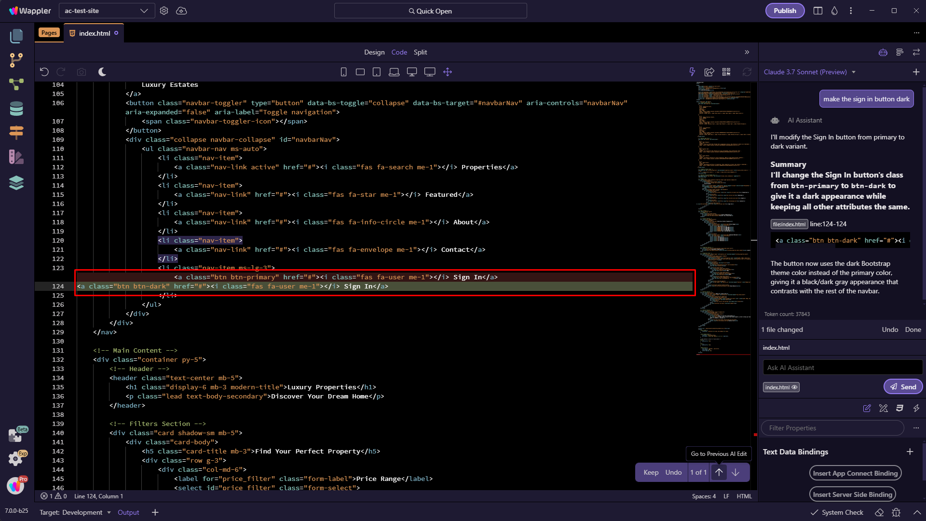This screenshot has width=926, height=521.
Task: Open the Target Development dropdown
Action: (75, 512)
